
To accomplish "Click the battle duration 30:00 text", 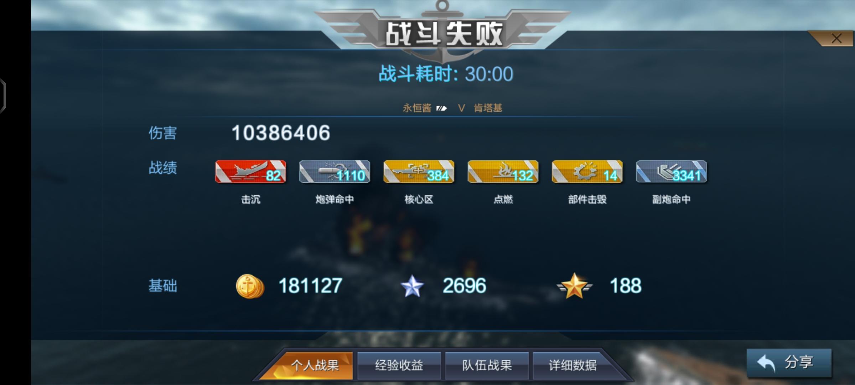I will (x=489, y=74).
